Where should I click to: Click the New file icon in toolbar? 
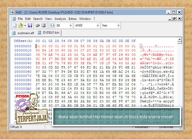point(15,25)
